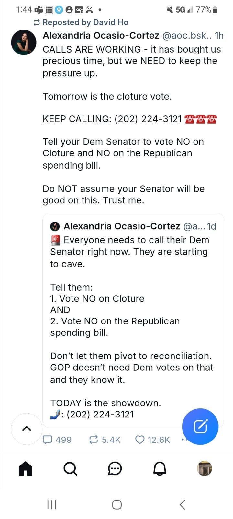The image size is (233, 519).
Task: Tap the scroll-to-top chevron button
Action: pos(27,428)
